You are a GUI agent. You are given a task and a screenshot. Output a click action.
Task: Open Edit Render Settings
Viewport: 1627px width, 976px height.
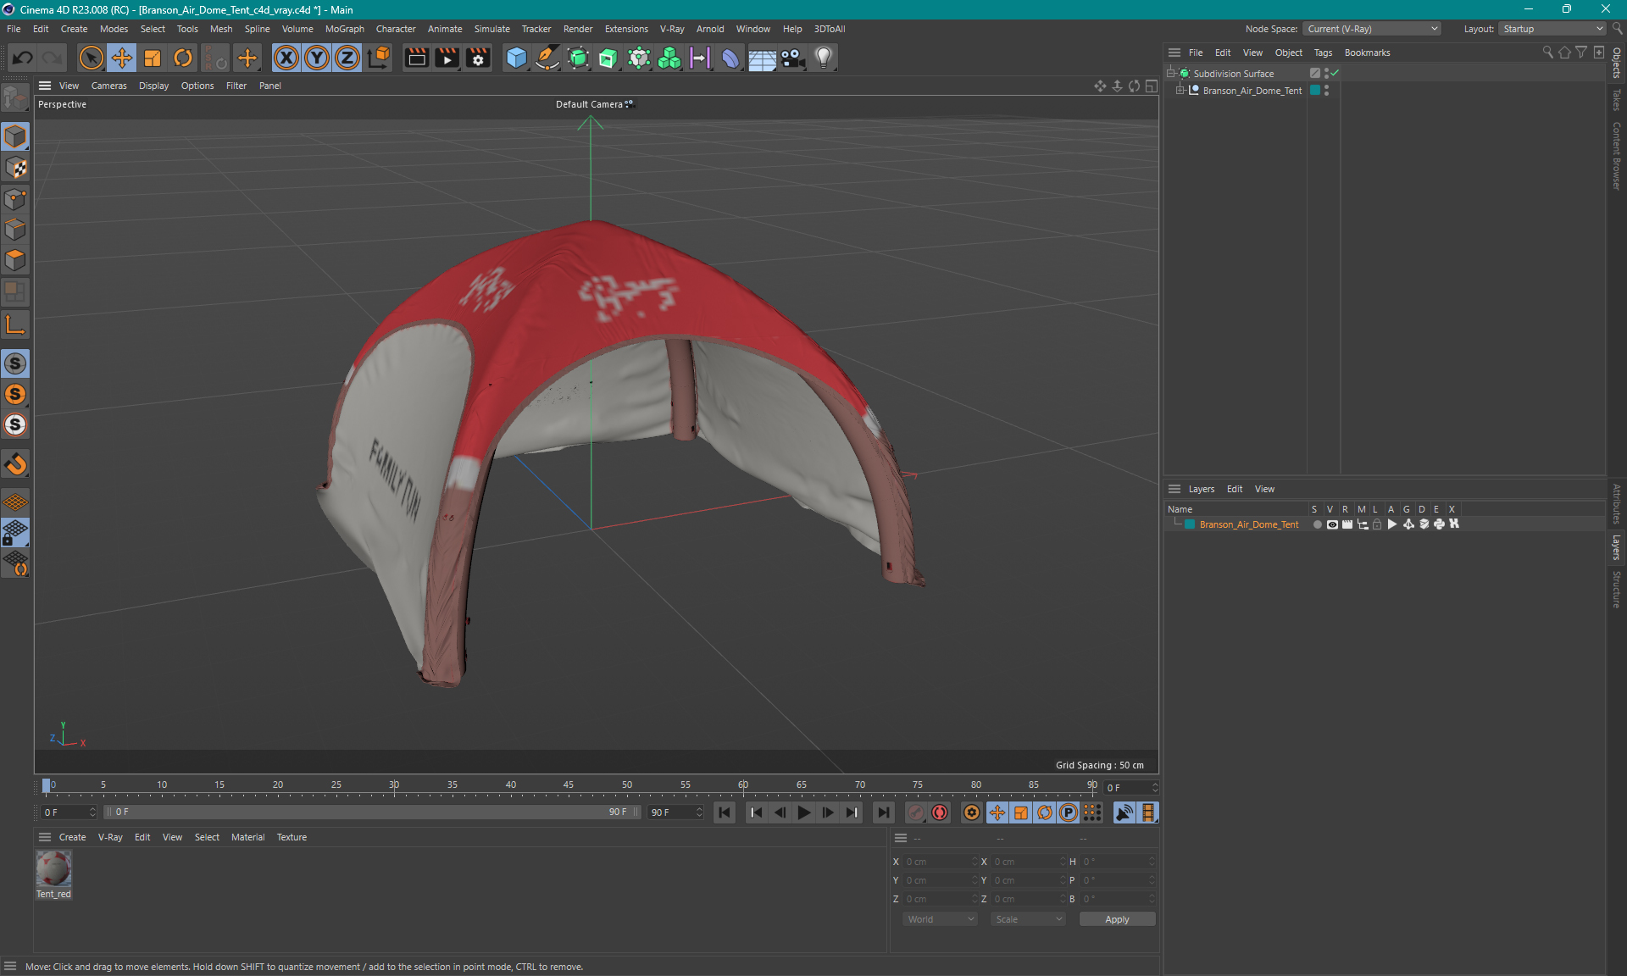point(478,58)
